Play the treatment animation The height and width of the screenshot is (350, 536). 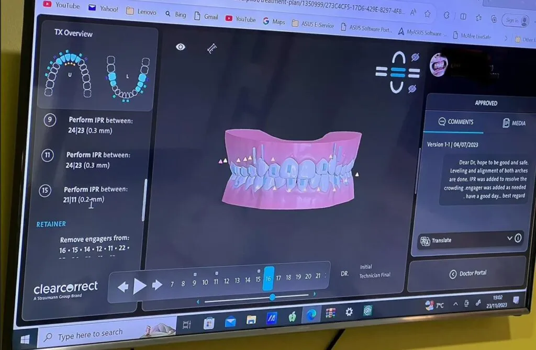139,286
